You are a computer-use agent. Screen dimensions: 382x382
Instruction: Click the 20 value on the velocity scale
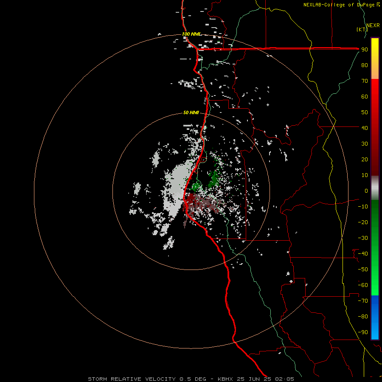[365, 159]
